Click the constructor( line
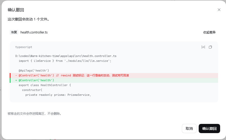Image resolution: width=226 pixels, height=140 pixels. tap(32, 90)
